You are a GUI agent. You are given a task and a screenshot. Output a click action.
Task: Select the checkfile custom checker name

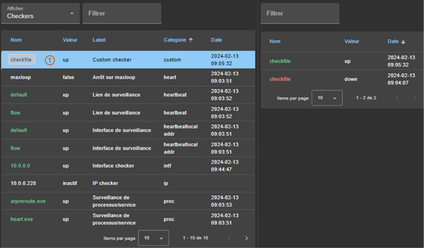tap(21, 60)
